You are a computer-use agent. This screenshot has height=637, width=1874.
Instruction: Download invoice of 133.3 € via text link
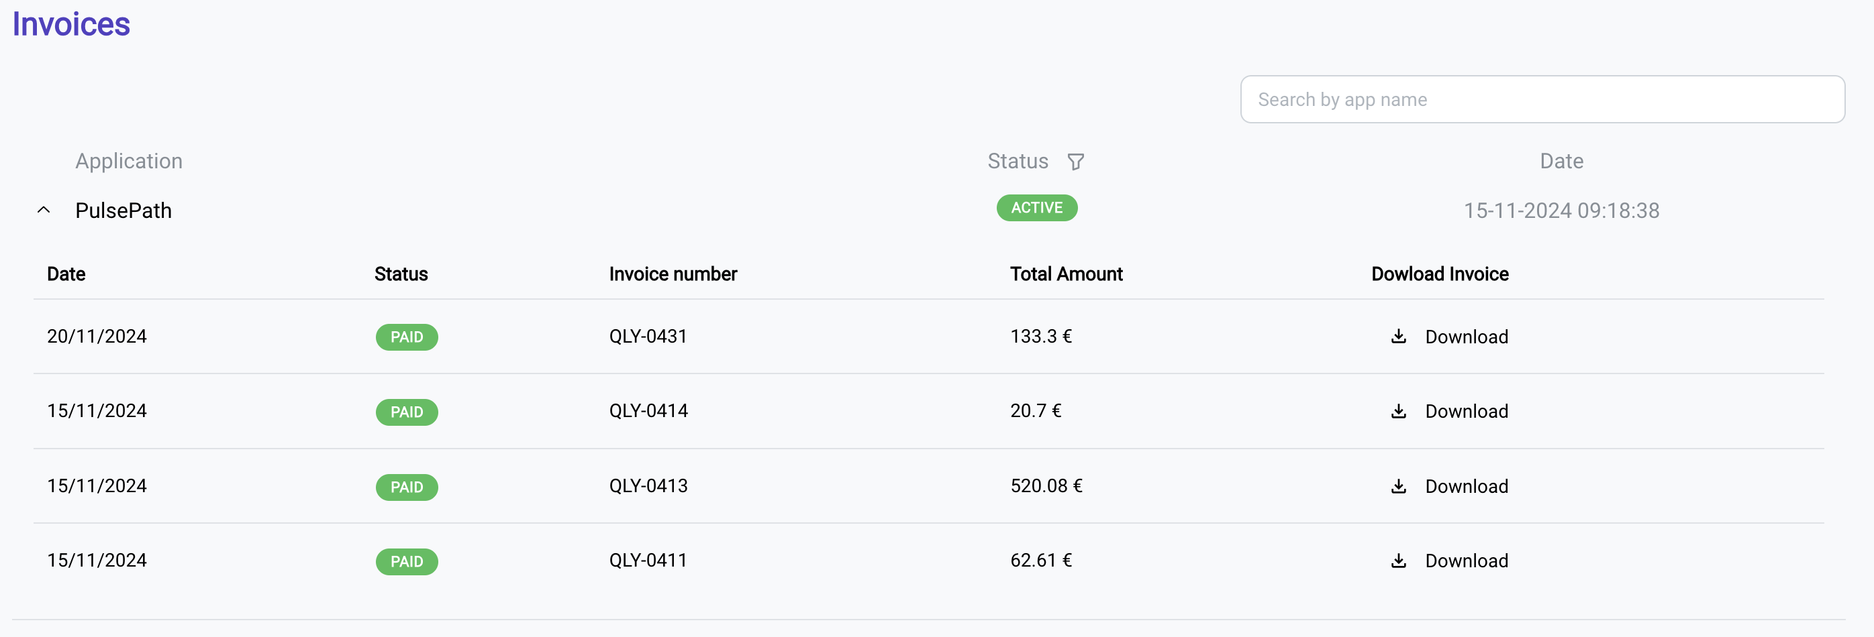pyautogui.click(x=1467, y=337)
